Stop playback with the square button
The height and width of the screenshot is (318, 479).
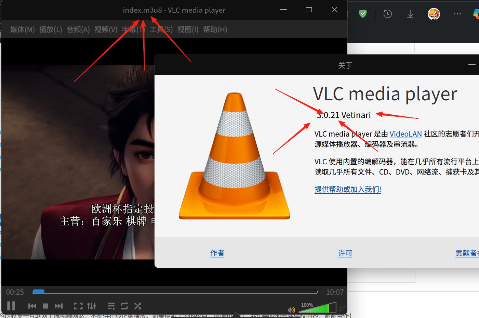pyautogui.click(x=45, y=306)
